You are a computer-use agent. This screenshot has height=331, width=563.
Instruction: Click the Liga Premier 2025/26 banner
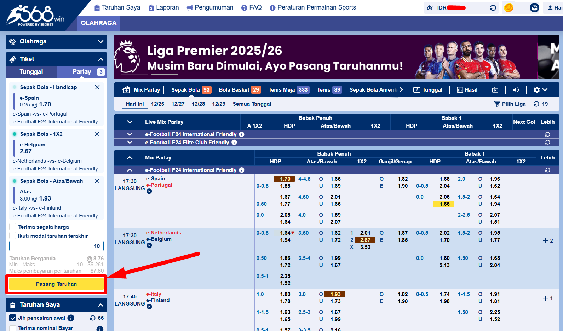coord(326,57)
